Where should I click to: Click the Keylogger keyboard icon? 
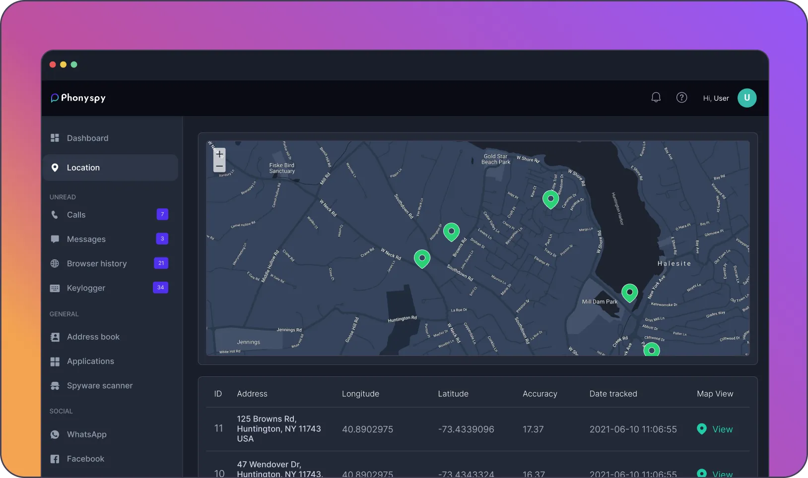(x=55, y=288)
